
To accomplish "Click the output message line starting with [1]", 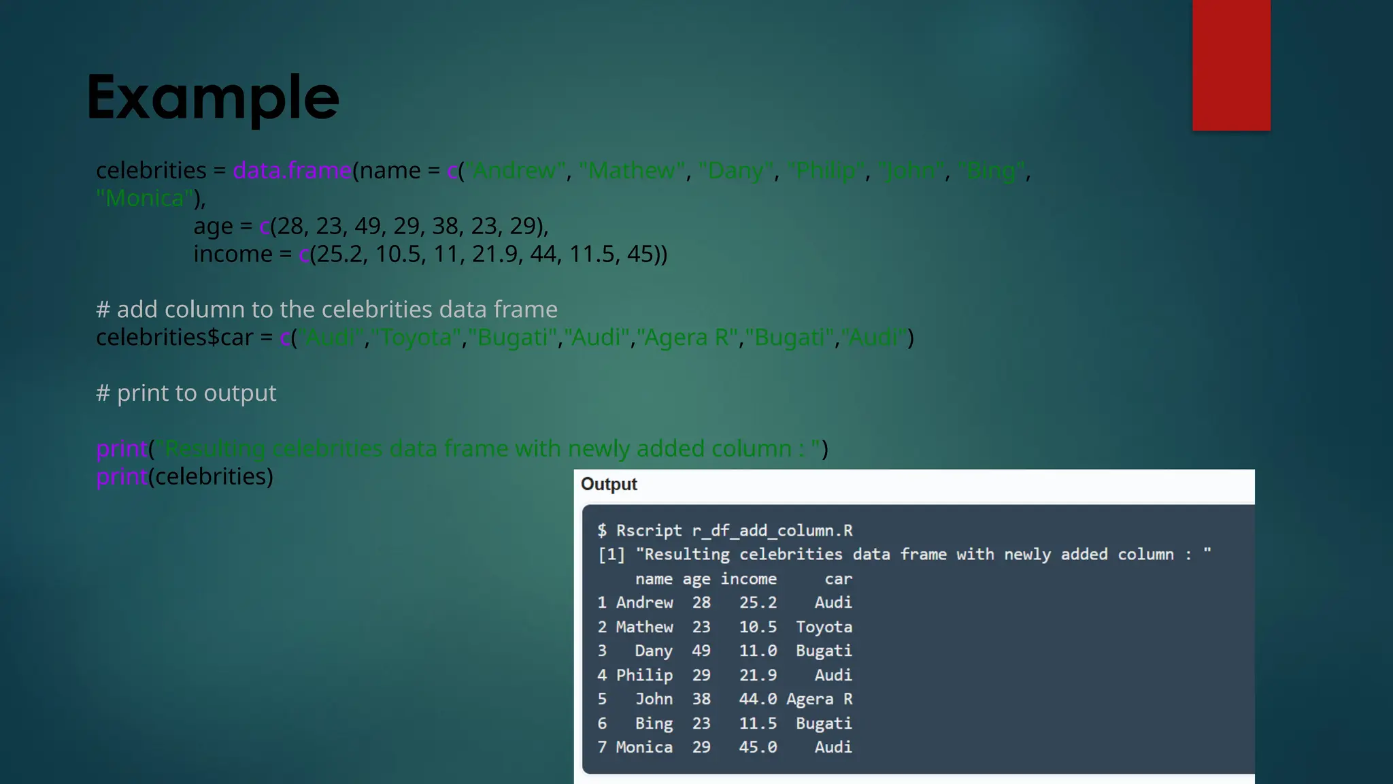I will click(x=904, y=555).
